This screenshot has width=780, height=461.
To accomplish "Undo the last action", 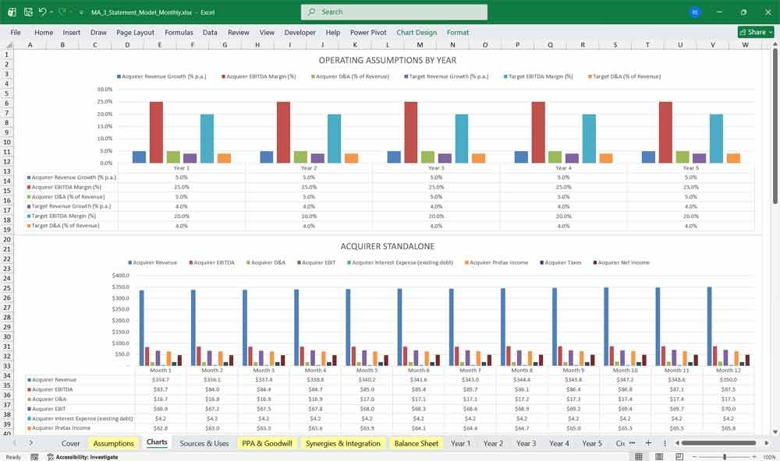I will click(42, 12).
